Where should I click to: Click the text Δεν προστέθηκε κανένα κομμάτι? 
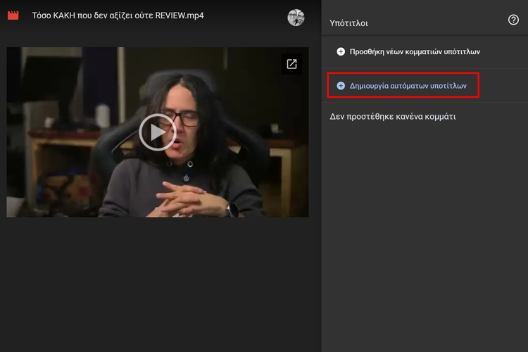(393, 117)
